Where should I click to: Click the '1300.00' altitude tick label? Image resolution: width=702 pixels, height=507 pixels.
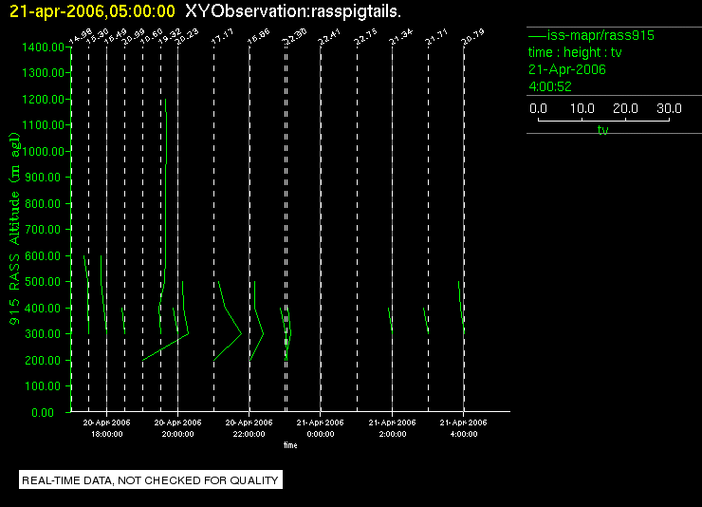click(43, 72)
